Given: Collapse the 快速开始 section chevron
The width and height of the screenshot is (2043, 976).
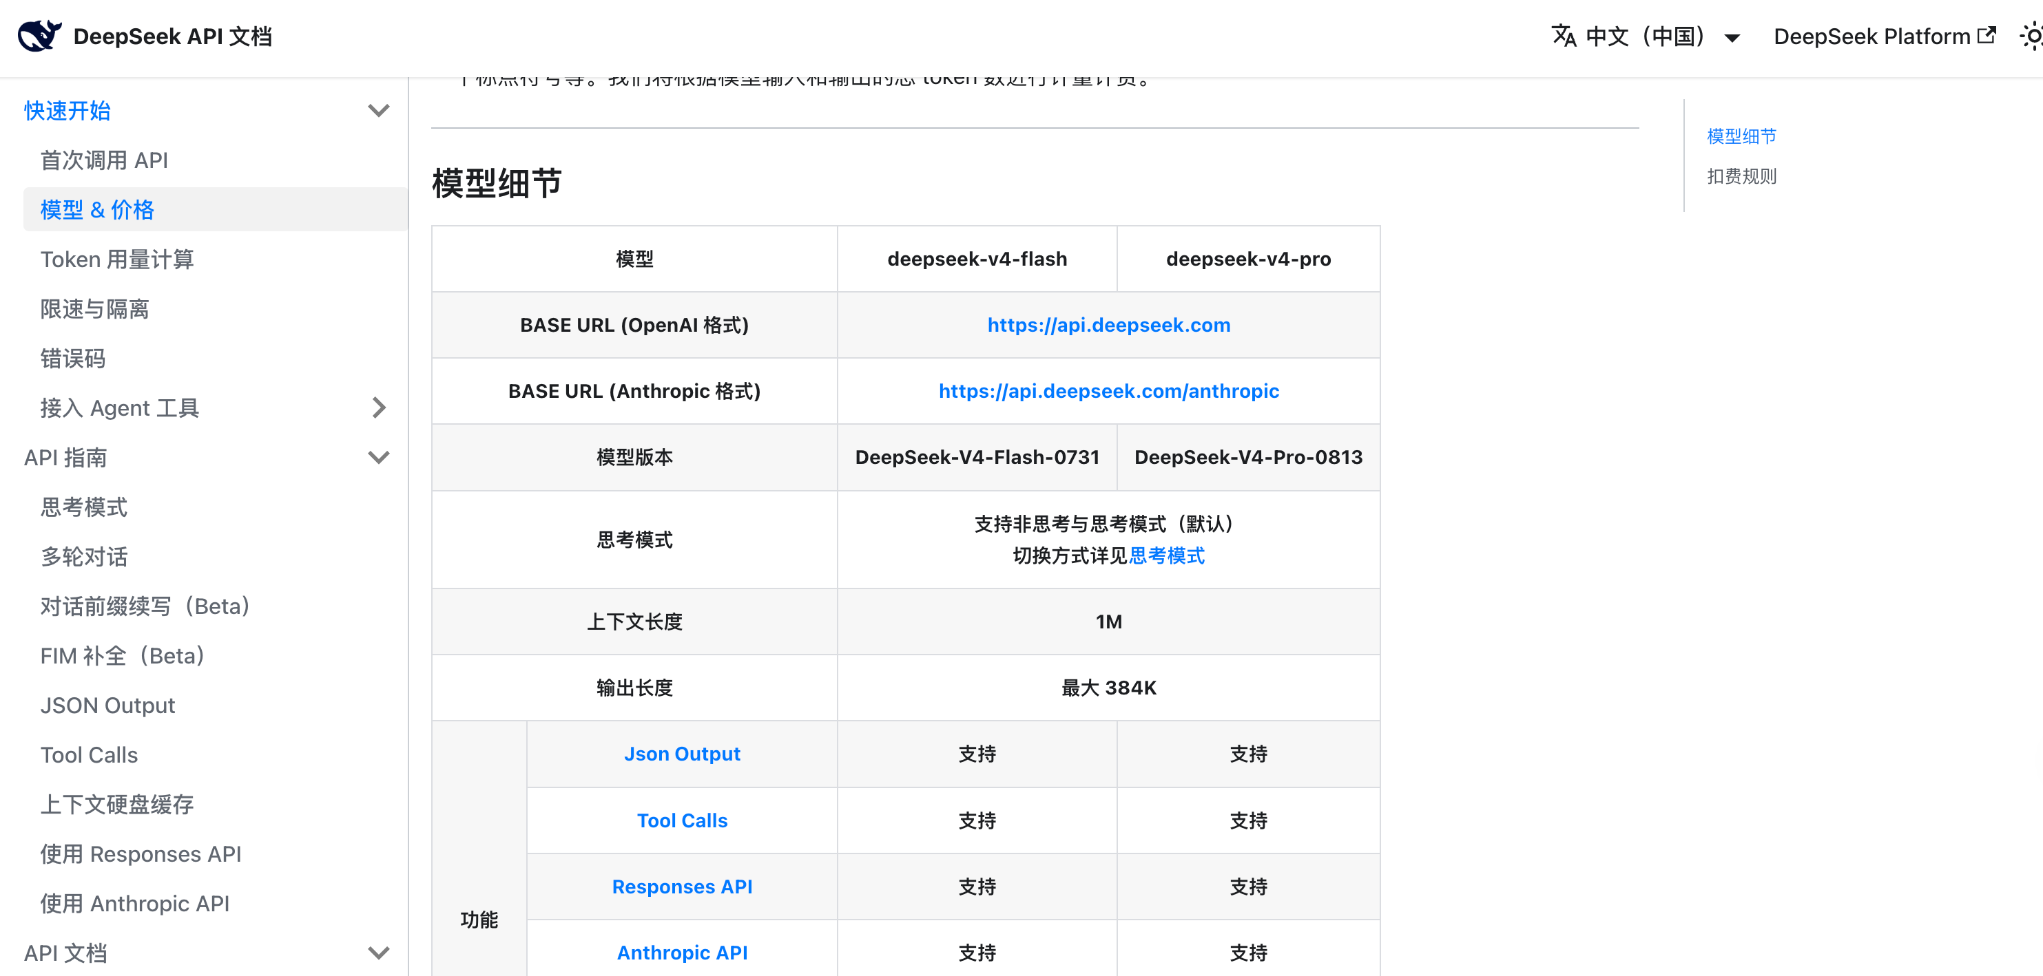Looking at the screenshot, I should (x=378, y=110).
